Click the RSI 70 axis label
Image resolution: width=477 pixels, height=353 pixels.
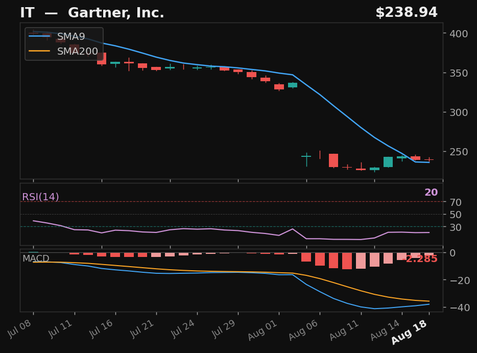point(456,202)
